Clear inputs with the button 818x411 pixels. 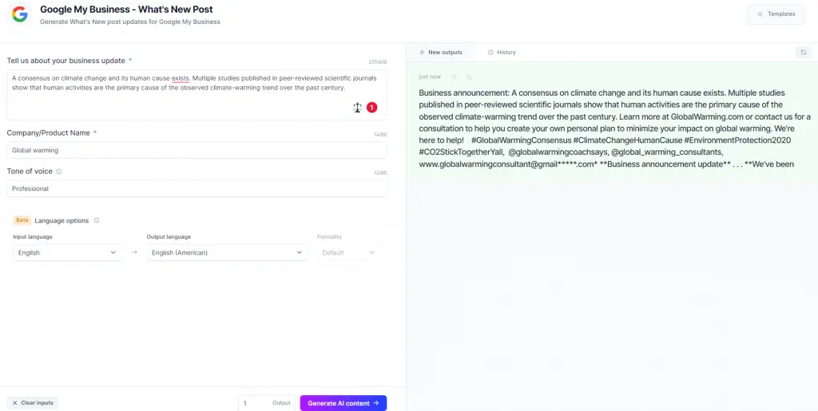33,403
